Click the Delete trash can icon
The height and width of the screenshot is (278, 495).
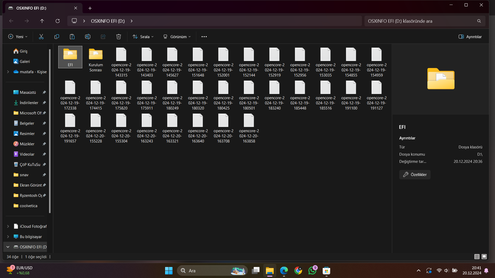pyautogui.click(x=119, y=37)
